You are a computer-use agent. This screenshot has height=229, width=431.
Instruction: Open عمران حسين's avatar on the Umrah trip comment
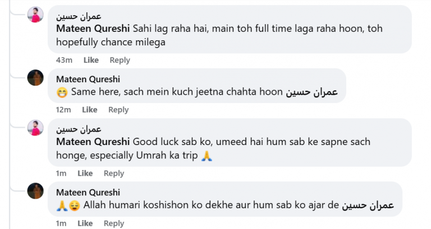35,128
